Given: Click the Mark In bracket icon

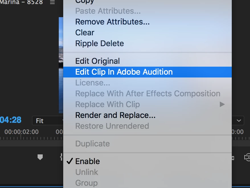Looking at the screenshot, I should pos(62,157).
